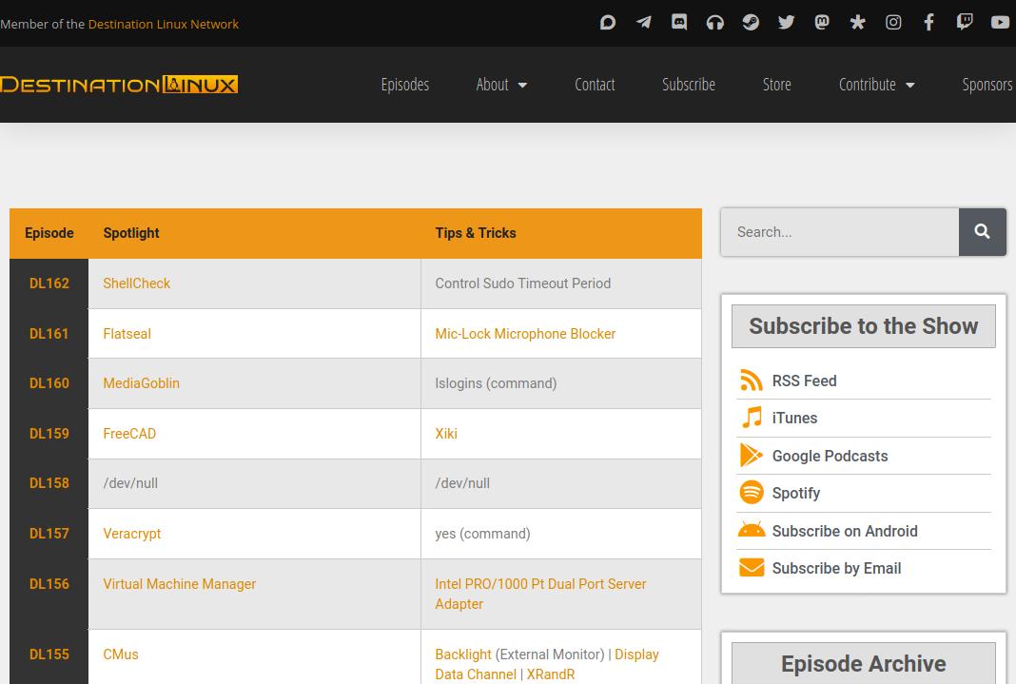Viewport: 1016px width, 684px height.
Task: Open episode DL159
Action: point(49,434)
